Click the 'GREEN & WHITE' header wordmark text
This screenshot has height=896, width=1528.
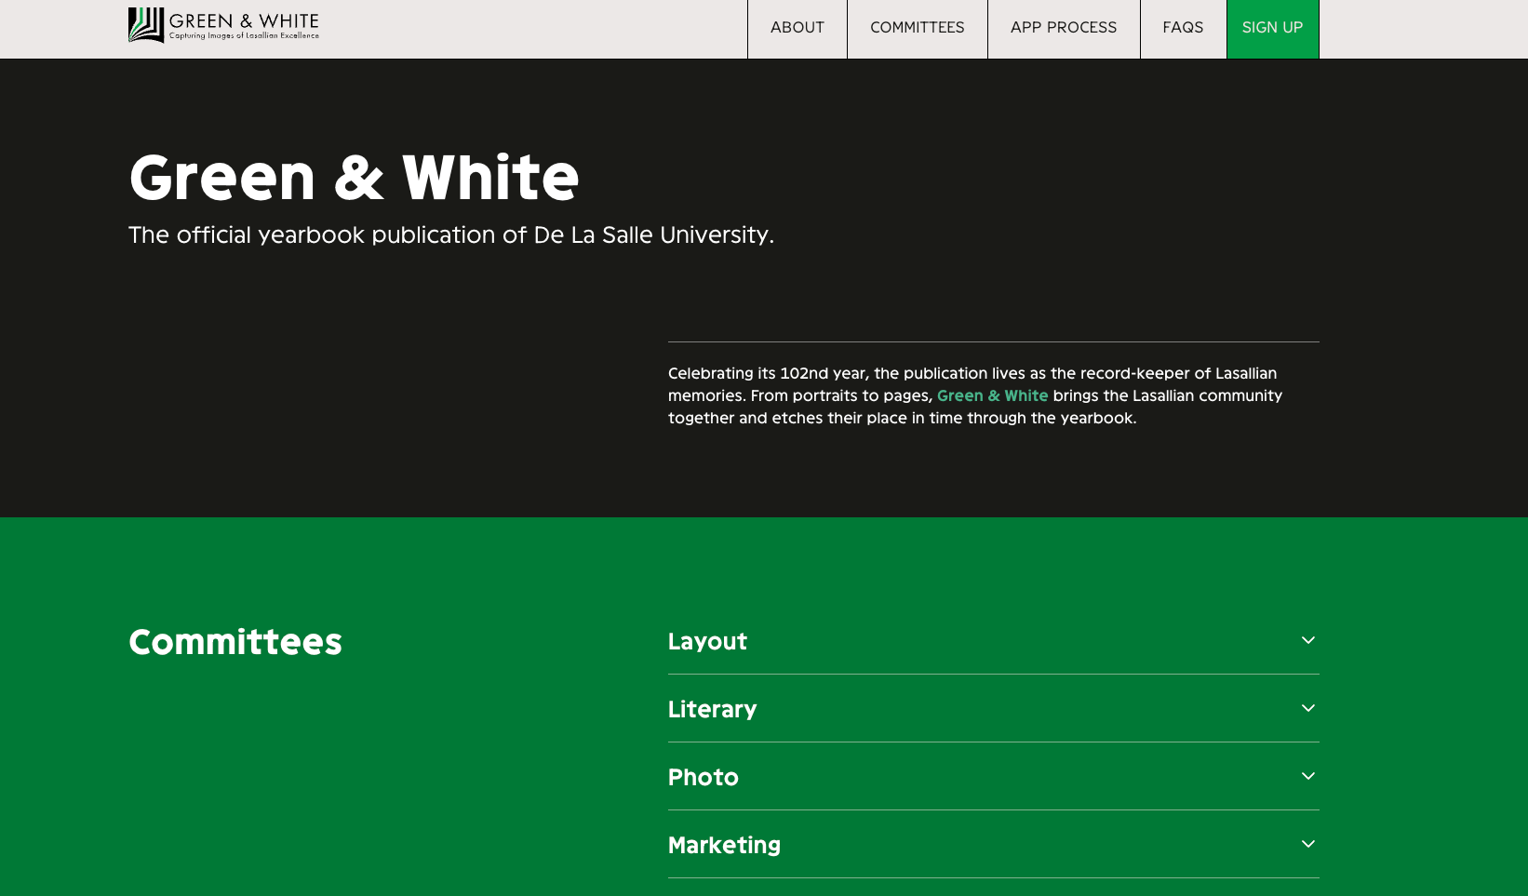point(244,20)
